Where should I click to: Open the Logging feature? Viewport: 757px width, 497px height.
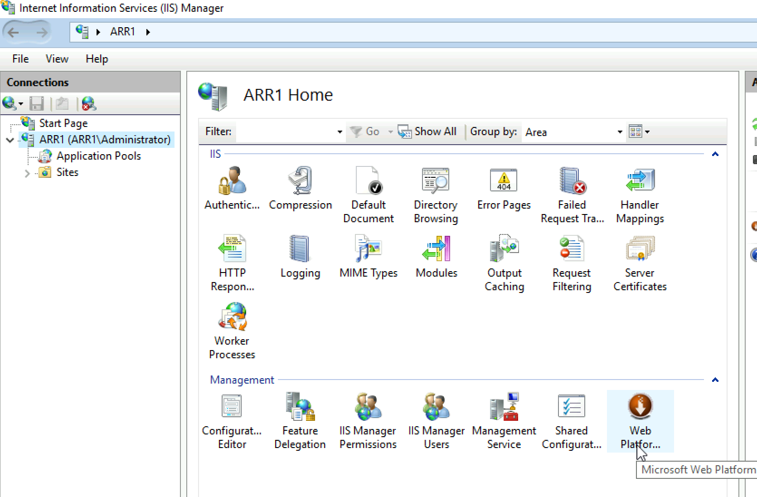pyautogui.click(x=300, y=257)
